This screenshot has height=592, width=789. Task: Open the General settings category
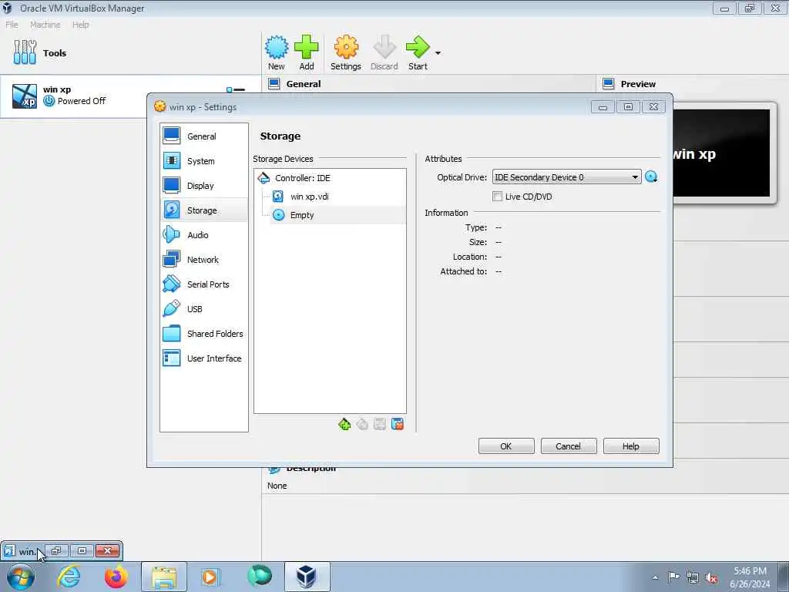pos(203,136)
